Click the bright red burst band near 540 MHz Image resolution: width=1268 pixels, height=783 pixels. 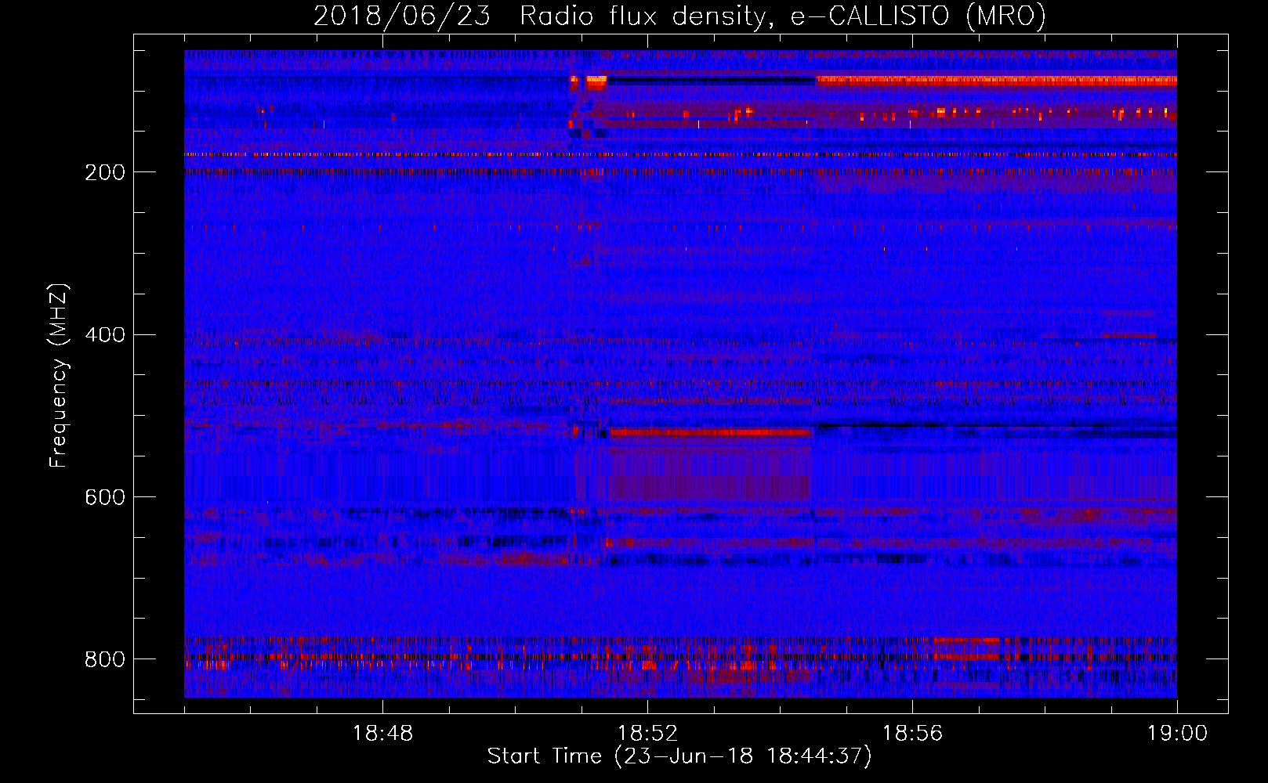click(x=710, y=432)
